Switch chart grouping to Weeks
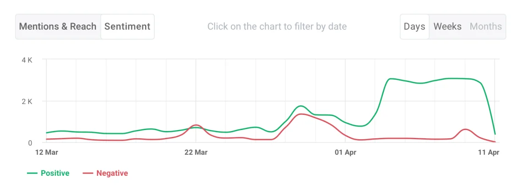Image resolution: width=522 pixels, height=185 pixels. coord(447,27)
